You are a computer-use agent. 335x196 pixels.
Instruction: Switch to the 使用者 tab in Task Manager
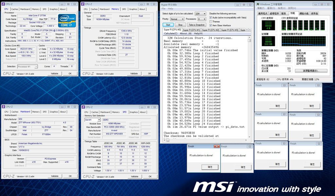pyautogui.click(x=314, y=13)
